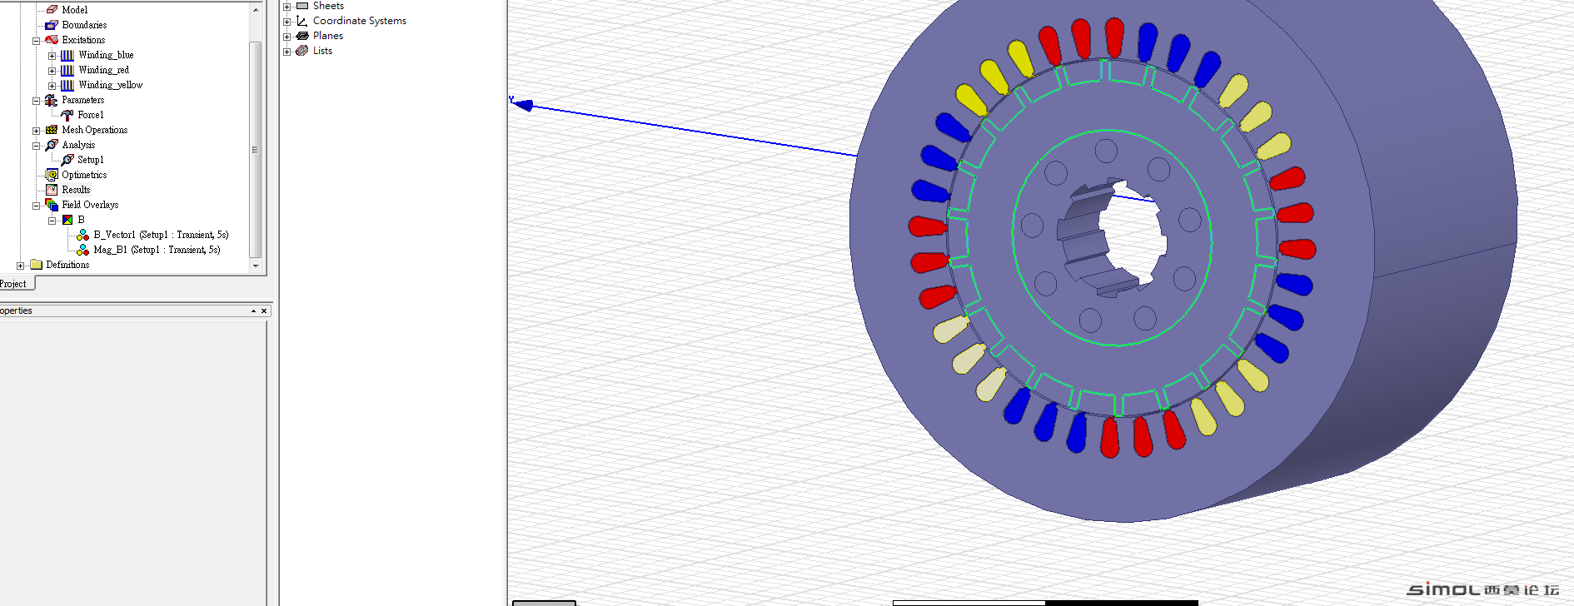The width and height of the screenshot is (1574, 606).
Task: Select the Winding_yellow tree item label
Action: point(110,85)
